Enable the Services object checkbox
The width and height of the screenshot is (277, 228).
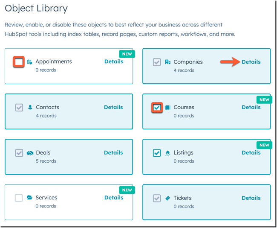point(19,198)
